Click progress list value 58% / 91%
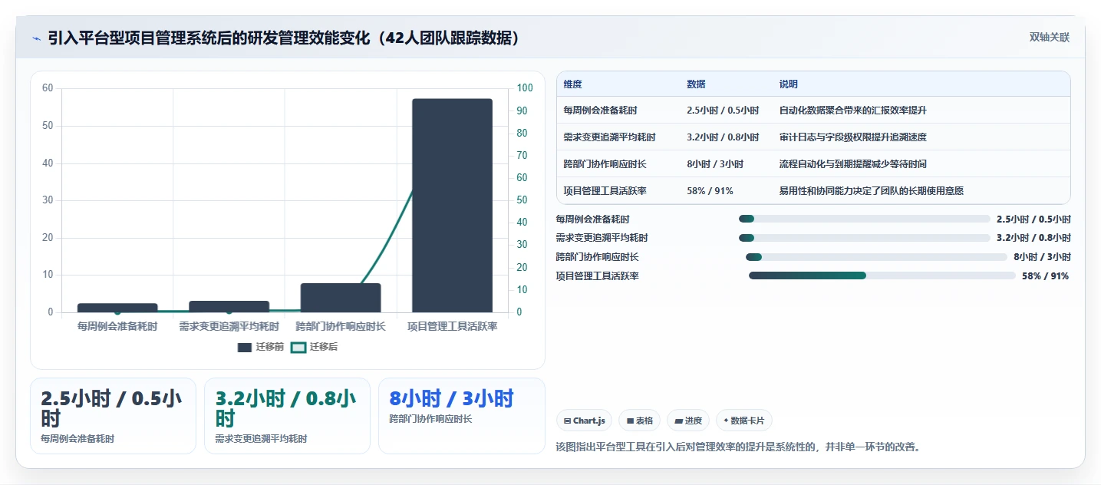This screenshot has height=485, width=1101. pos(1045,276)
